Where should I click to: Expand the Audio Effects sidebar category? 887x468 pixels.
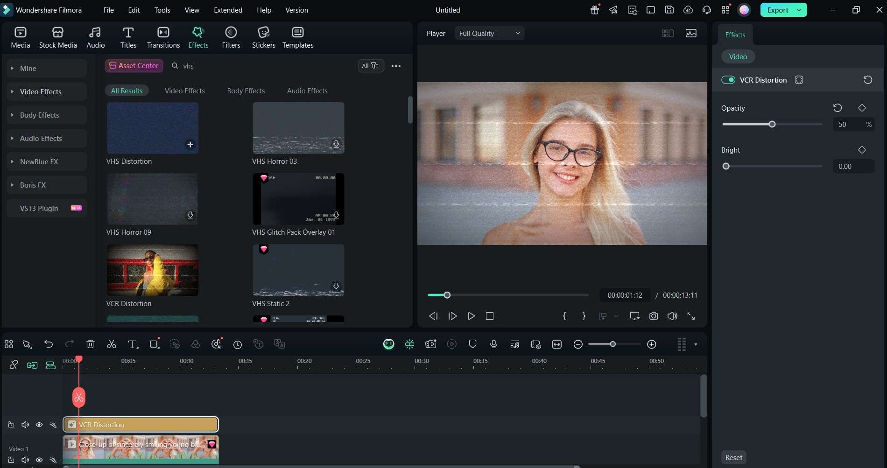click(x=47, y=138)
